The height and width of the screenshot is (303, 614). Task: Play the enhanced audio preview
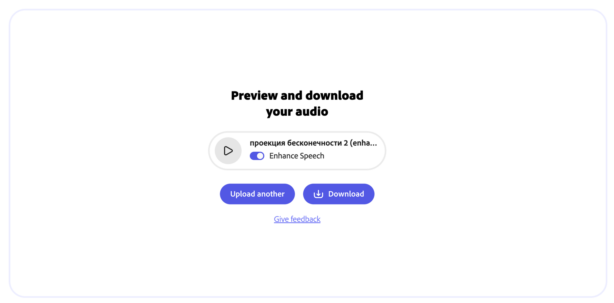click(228, 151)
